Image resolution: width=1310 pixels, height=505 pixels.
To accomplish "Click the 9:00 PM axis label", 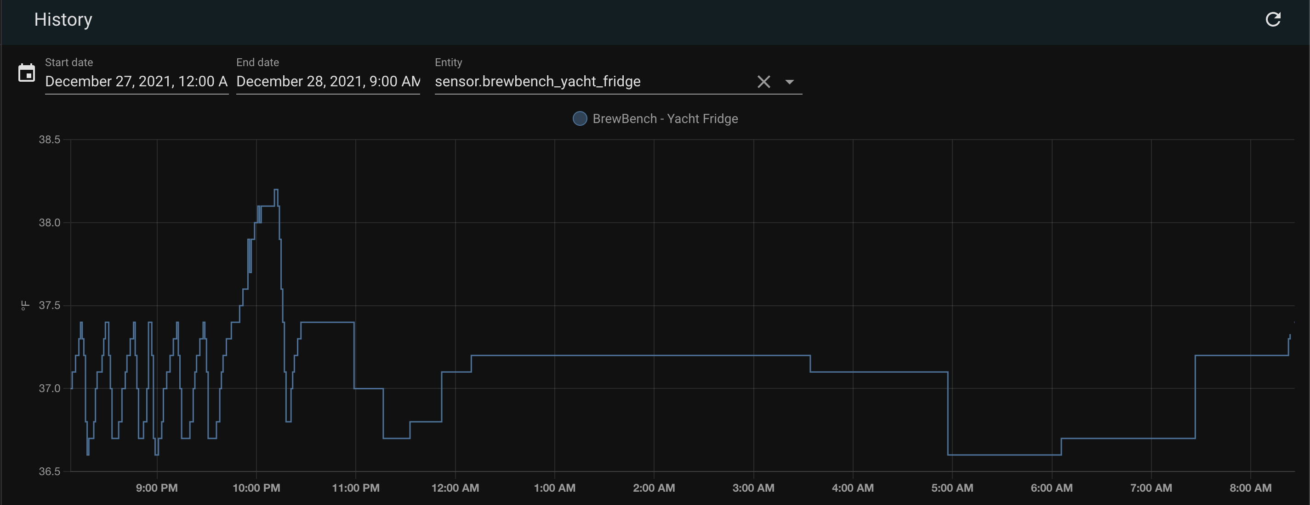I will pyautogui.click(x=157, y=488).
